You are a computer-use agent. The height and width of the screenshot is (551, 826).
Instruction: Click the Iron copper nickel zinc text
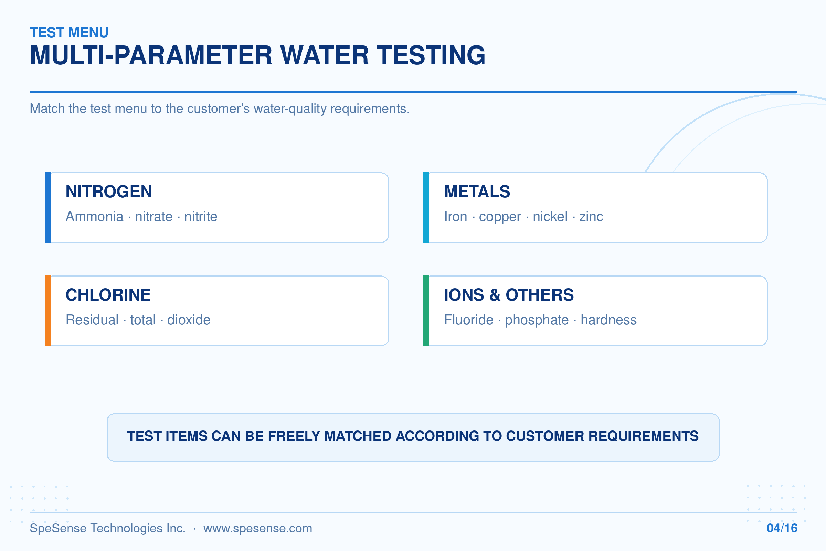click(523, 217)
